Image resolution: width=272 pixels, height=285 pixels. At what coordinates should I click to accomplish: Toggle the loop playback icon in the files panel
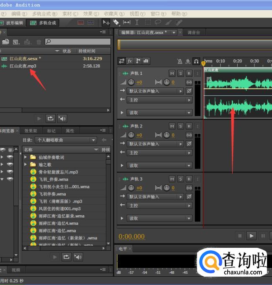pos(50,119)
